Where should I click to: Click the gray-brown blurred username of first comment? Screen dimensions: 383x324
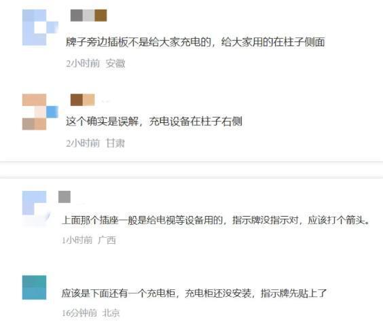tap(89, 16)
